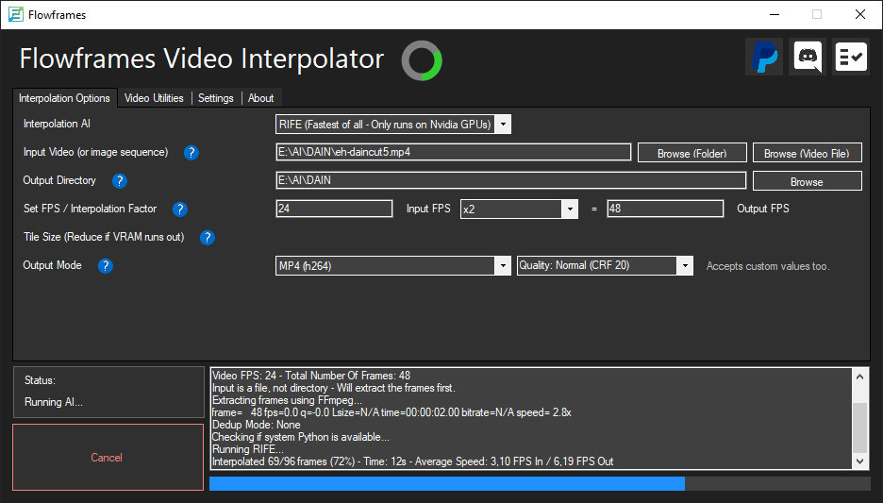
Task: Click the output directory path field
Action: (x=510, y=180)
